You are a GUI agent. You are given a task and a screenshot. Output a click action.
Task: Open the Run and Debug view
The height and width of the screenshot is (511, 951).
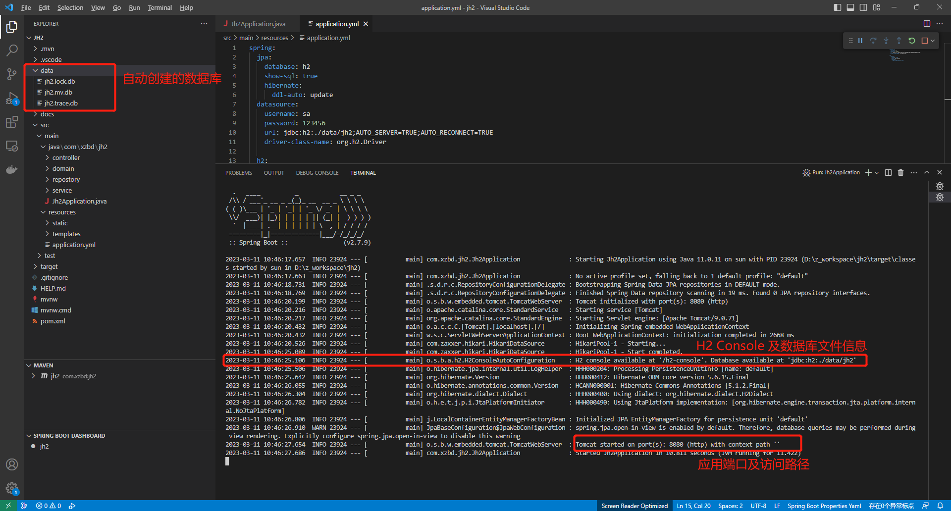[x=12, y=98]
